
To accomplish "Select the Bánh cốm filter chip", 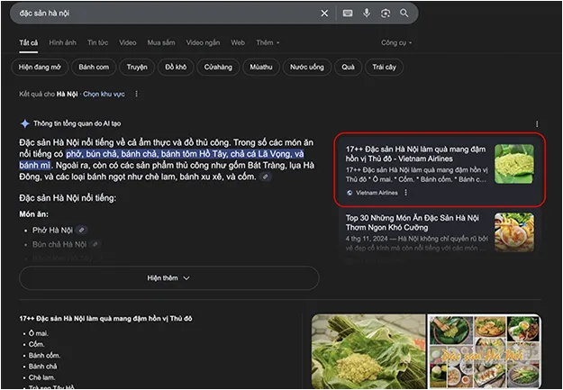I will pos(94,68).
